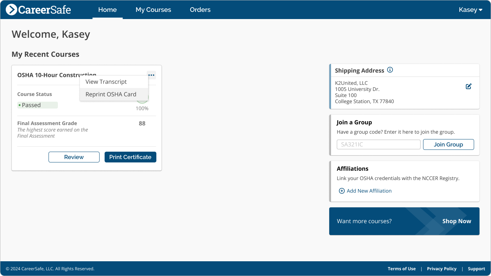Image resolution: width=491 pixels, height=276 pixels.
Task: Switch to the My Courses tab
Action: (153, 10)
